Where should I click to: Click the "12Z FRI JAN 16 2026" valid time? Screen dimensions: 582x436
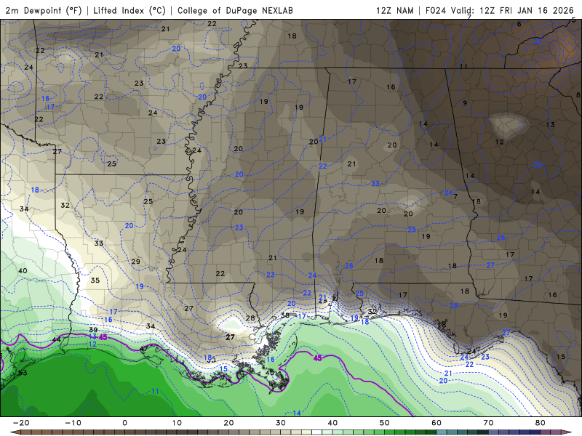click(x=526, y=10)
